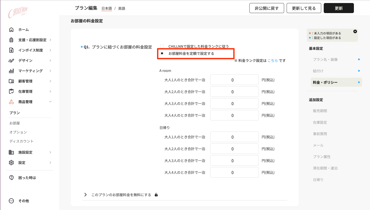Click the 困った時は help question icon

(x=11, y=178)
